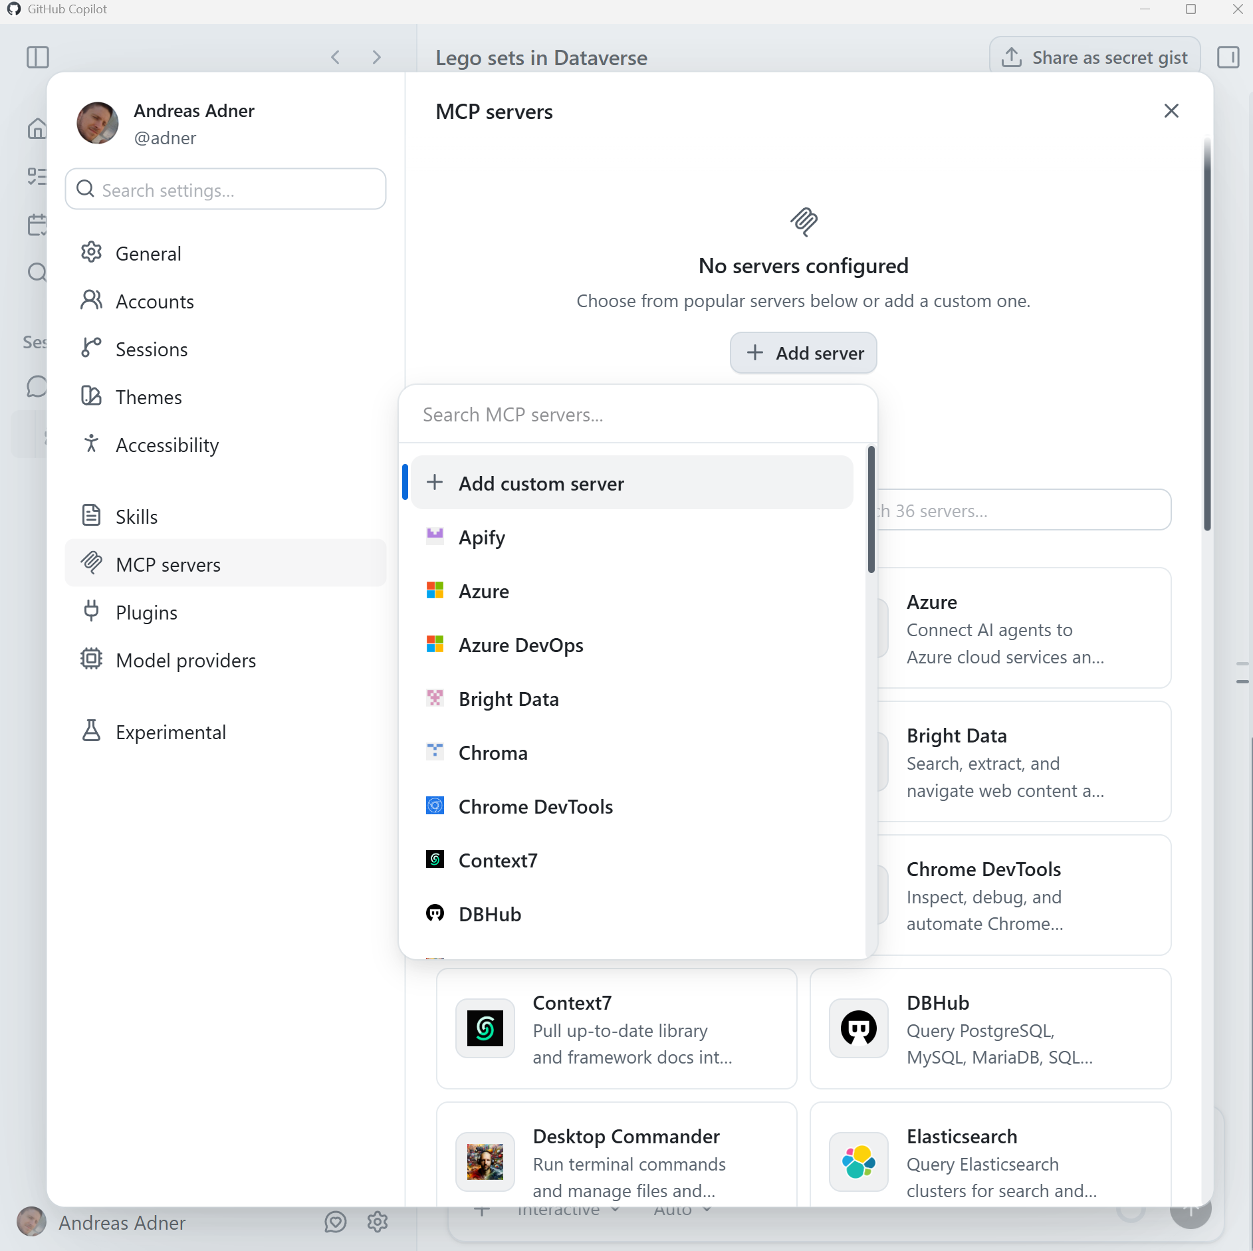The image size is (1253, 1251).
Task: Select the MCP servers settings section
Action: click(226, 564)
